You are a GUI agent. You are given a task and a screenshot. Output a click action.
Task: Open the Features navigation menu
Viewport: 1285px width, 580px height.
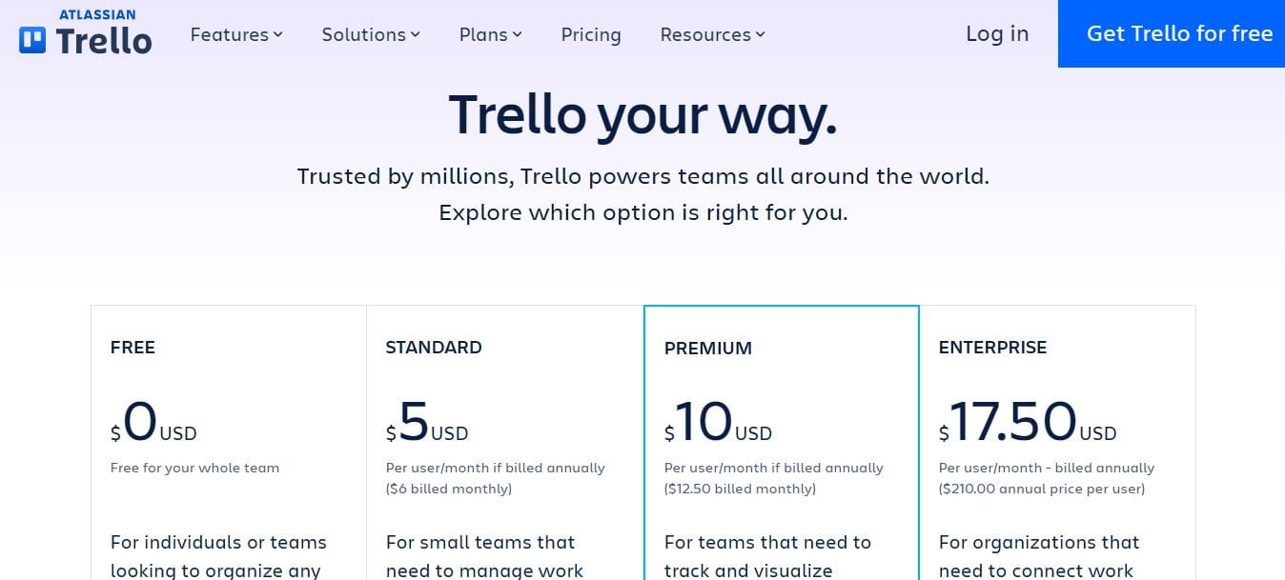coord(235,34)
